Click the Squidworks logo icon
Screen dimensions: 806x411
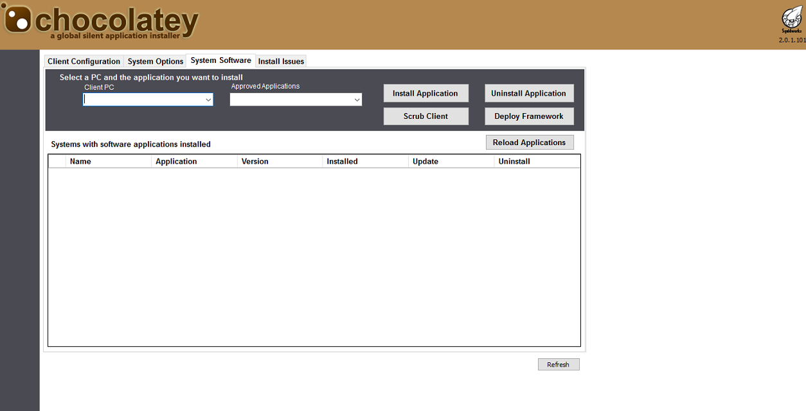(792, 17)
